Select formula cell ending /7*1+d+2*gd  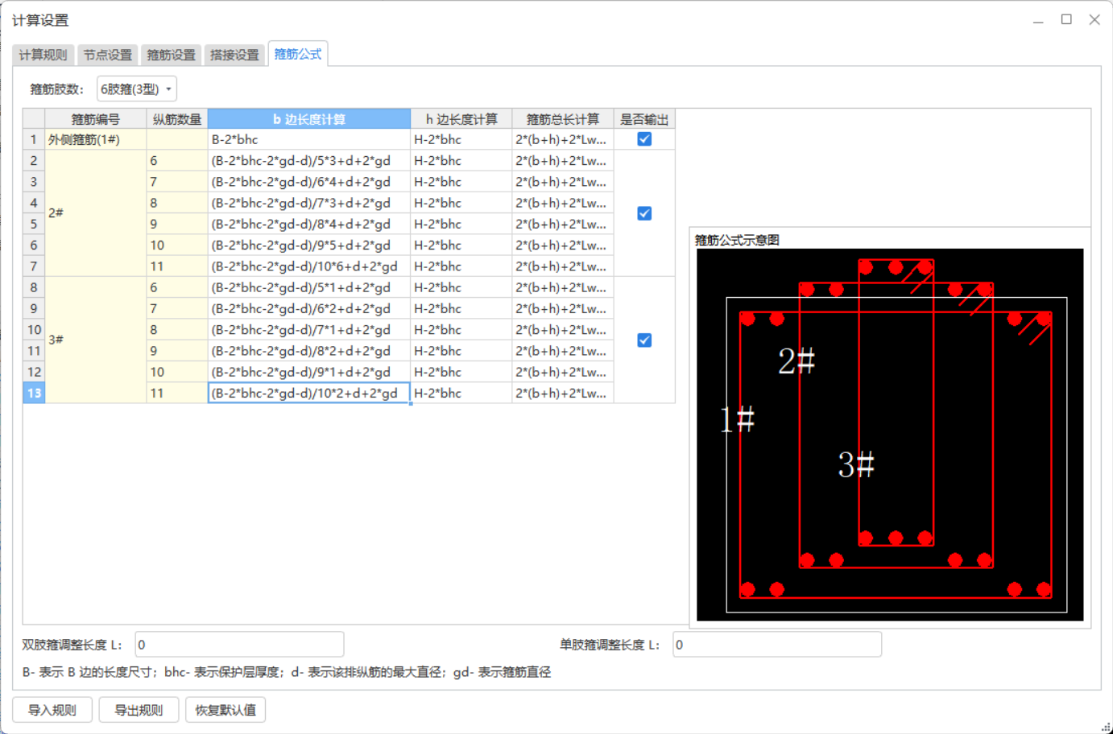309,330
